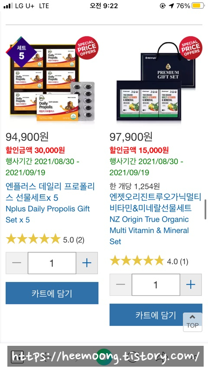Click star rating 5.0 (2) reviews

[x=45, y=239]
